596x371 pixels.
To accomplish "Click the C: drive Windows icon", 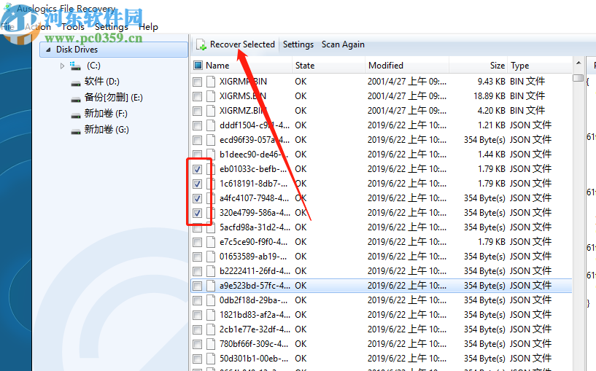I will (x=75, y=66).
